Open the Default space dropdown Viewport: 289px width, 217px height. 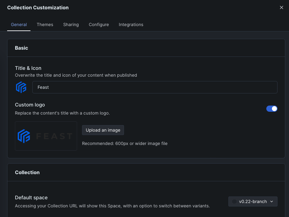click(253, 201)
